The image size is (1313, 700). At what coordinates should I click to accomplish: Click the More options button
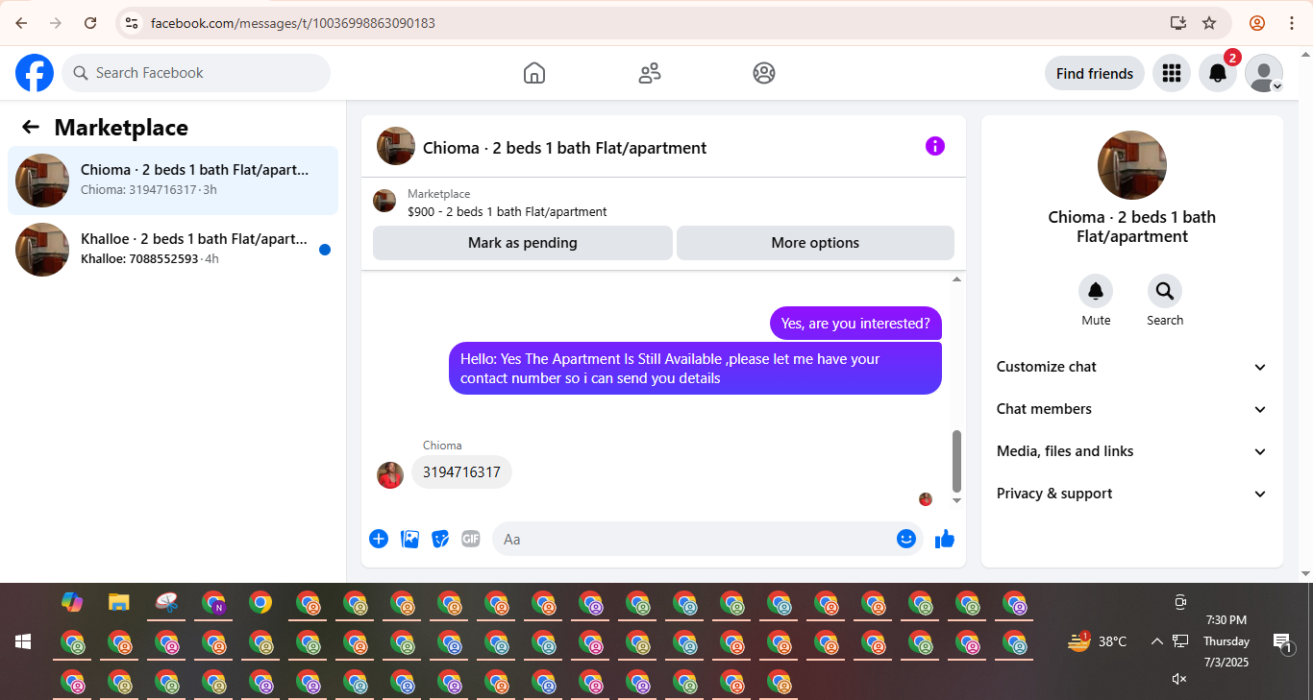pyautogui.click(x=815, y=243)
